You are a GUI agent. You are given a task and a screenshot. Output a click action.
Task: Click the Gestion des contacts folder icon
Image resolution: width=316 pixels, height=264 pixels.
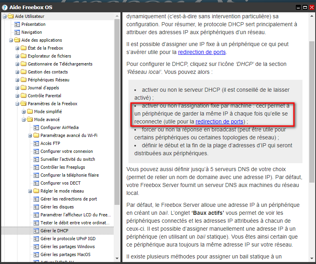pos(23,72)
